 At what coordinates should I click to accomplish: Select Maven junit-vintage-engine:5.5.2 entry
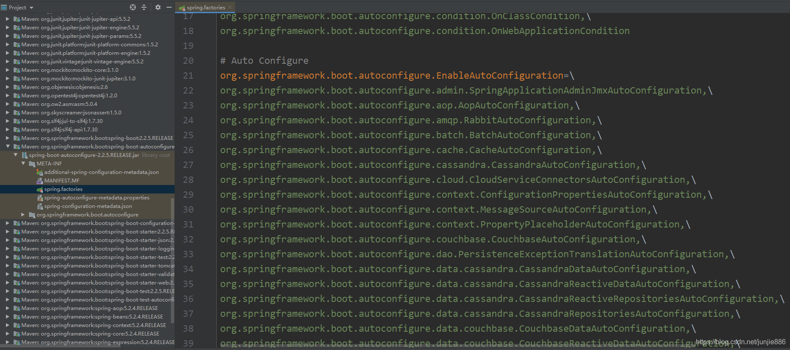pos(82,62)
